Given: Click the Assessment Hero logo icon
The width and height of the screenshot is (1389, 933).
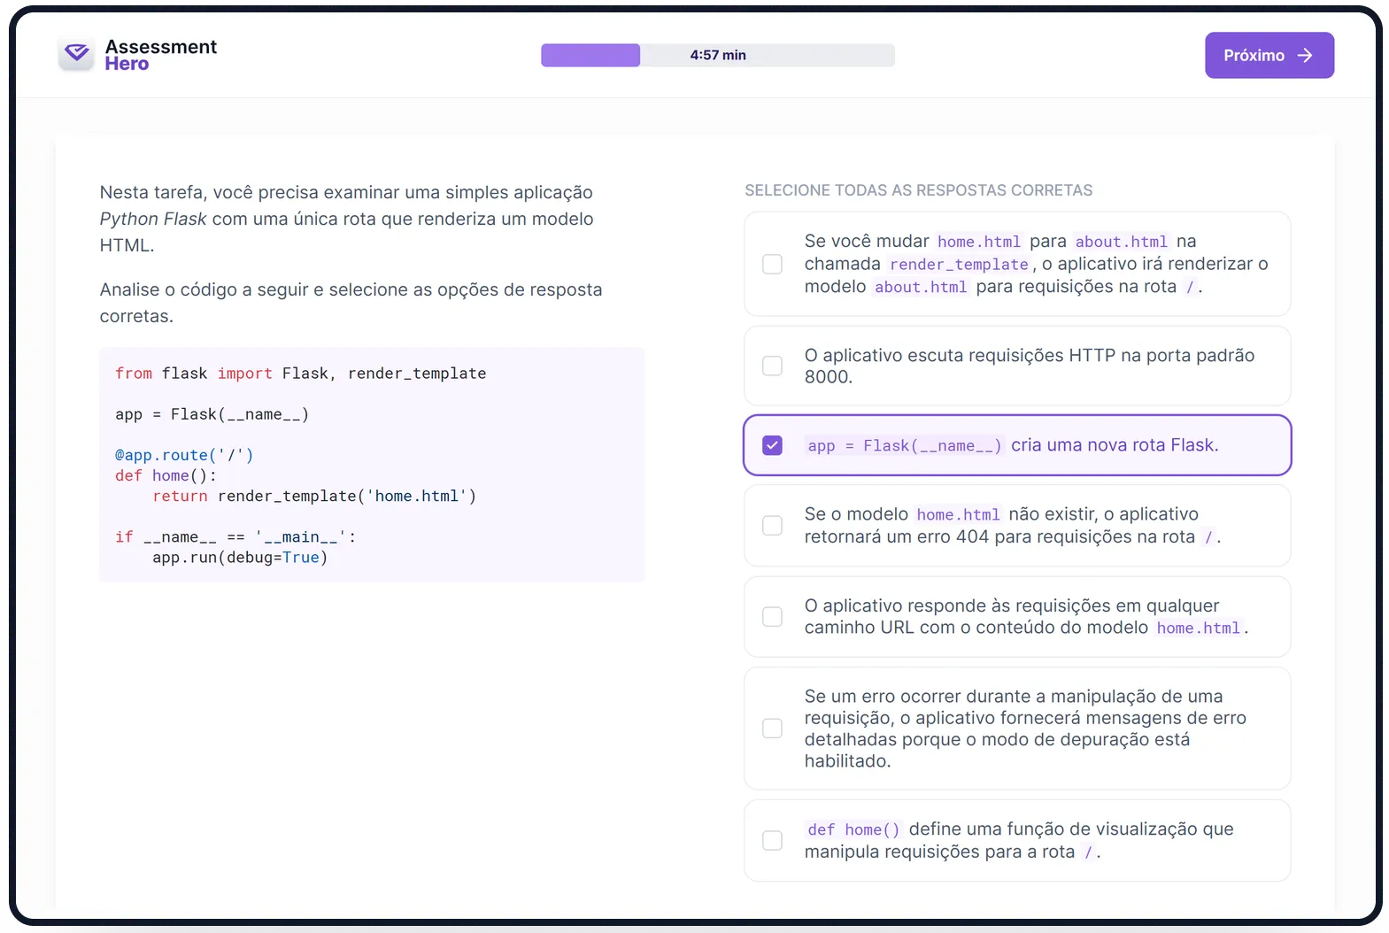Looking at the screenshot, I should [76, 54].
